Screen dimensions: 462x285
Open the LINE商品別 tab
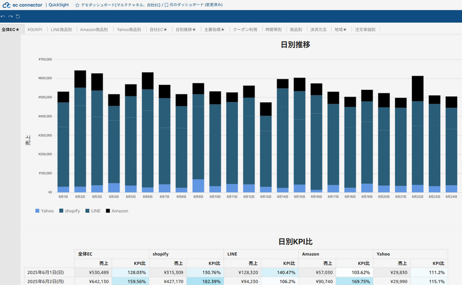[61, 29]
